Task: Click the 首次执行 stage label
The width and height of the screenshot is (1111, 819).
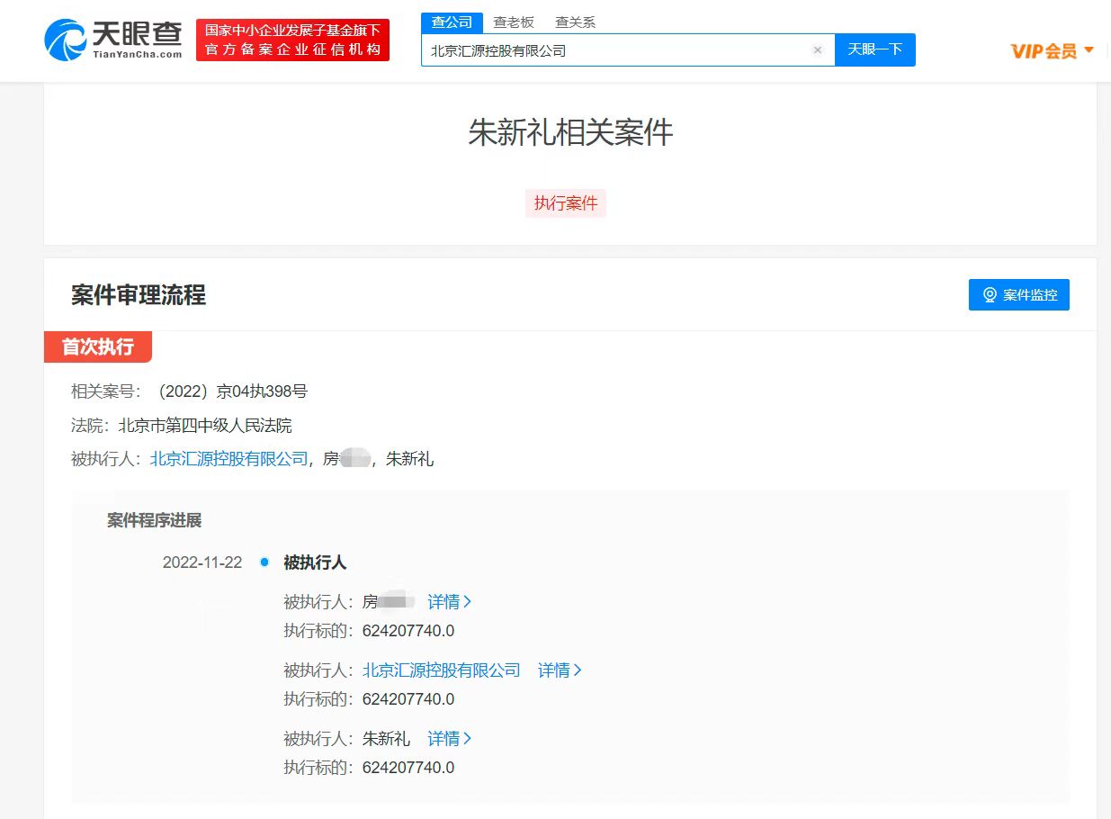Action: (x=97, y=346)
